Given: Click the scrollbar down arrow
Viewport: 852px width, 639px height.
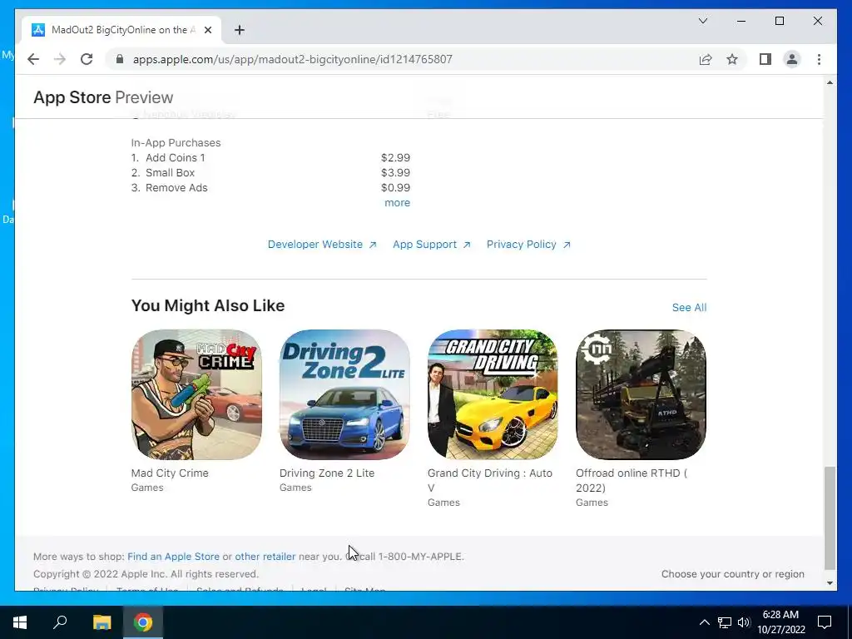Looking at the screenshot, I should tap(830, 583).
